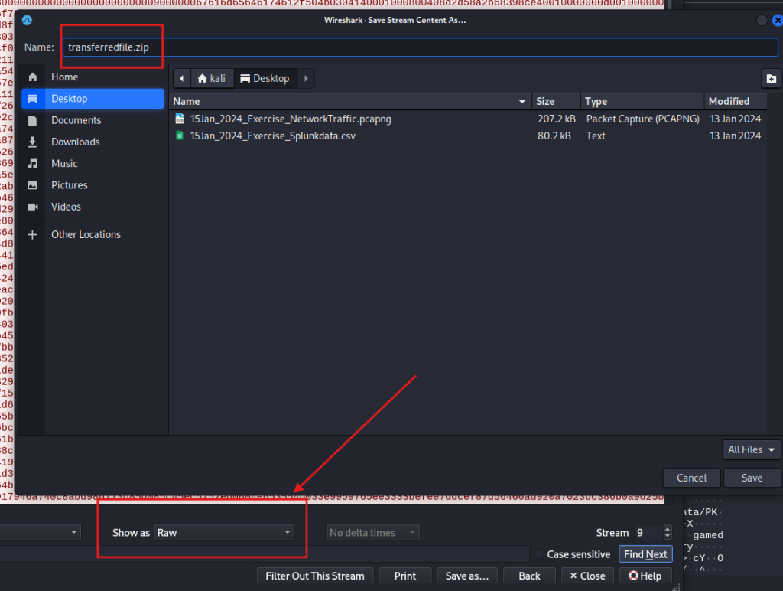Viewport: 783px width, 591px height.
Task: Click the Desktop path bar segment
Action: [265, 79]
